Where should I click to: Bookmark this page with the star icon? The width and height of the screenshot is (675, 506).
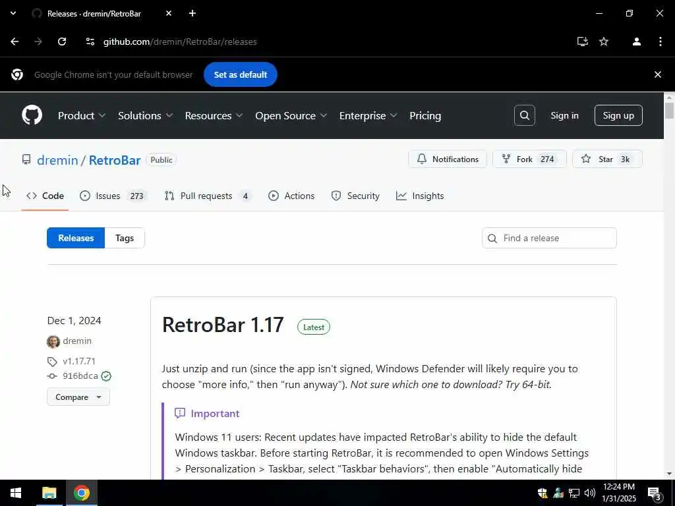(x=604, y=42)
